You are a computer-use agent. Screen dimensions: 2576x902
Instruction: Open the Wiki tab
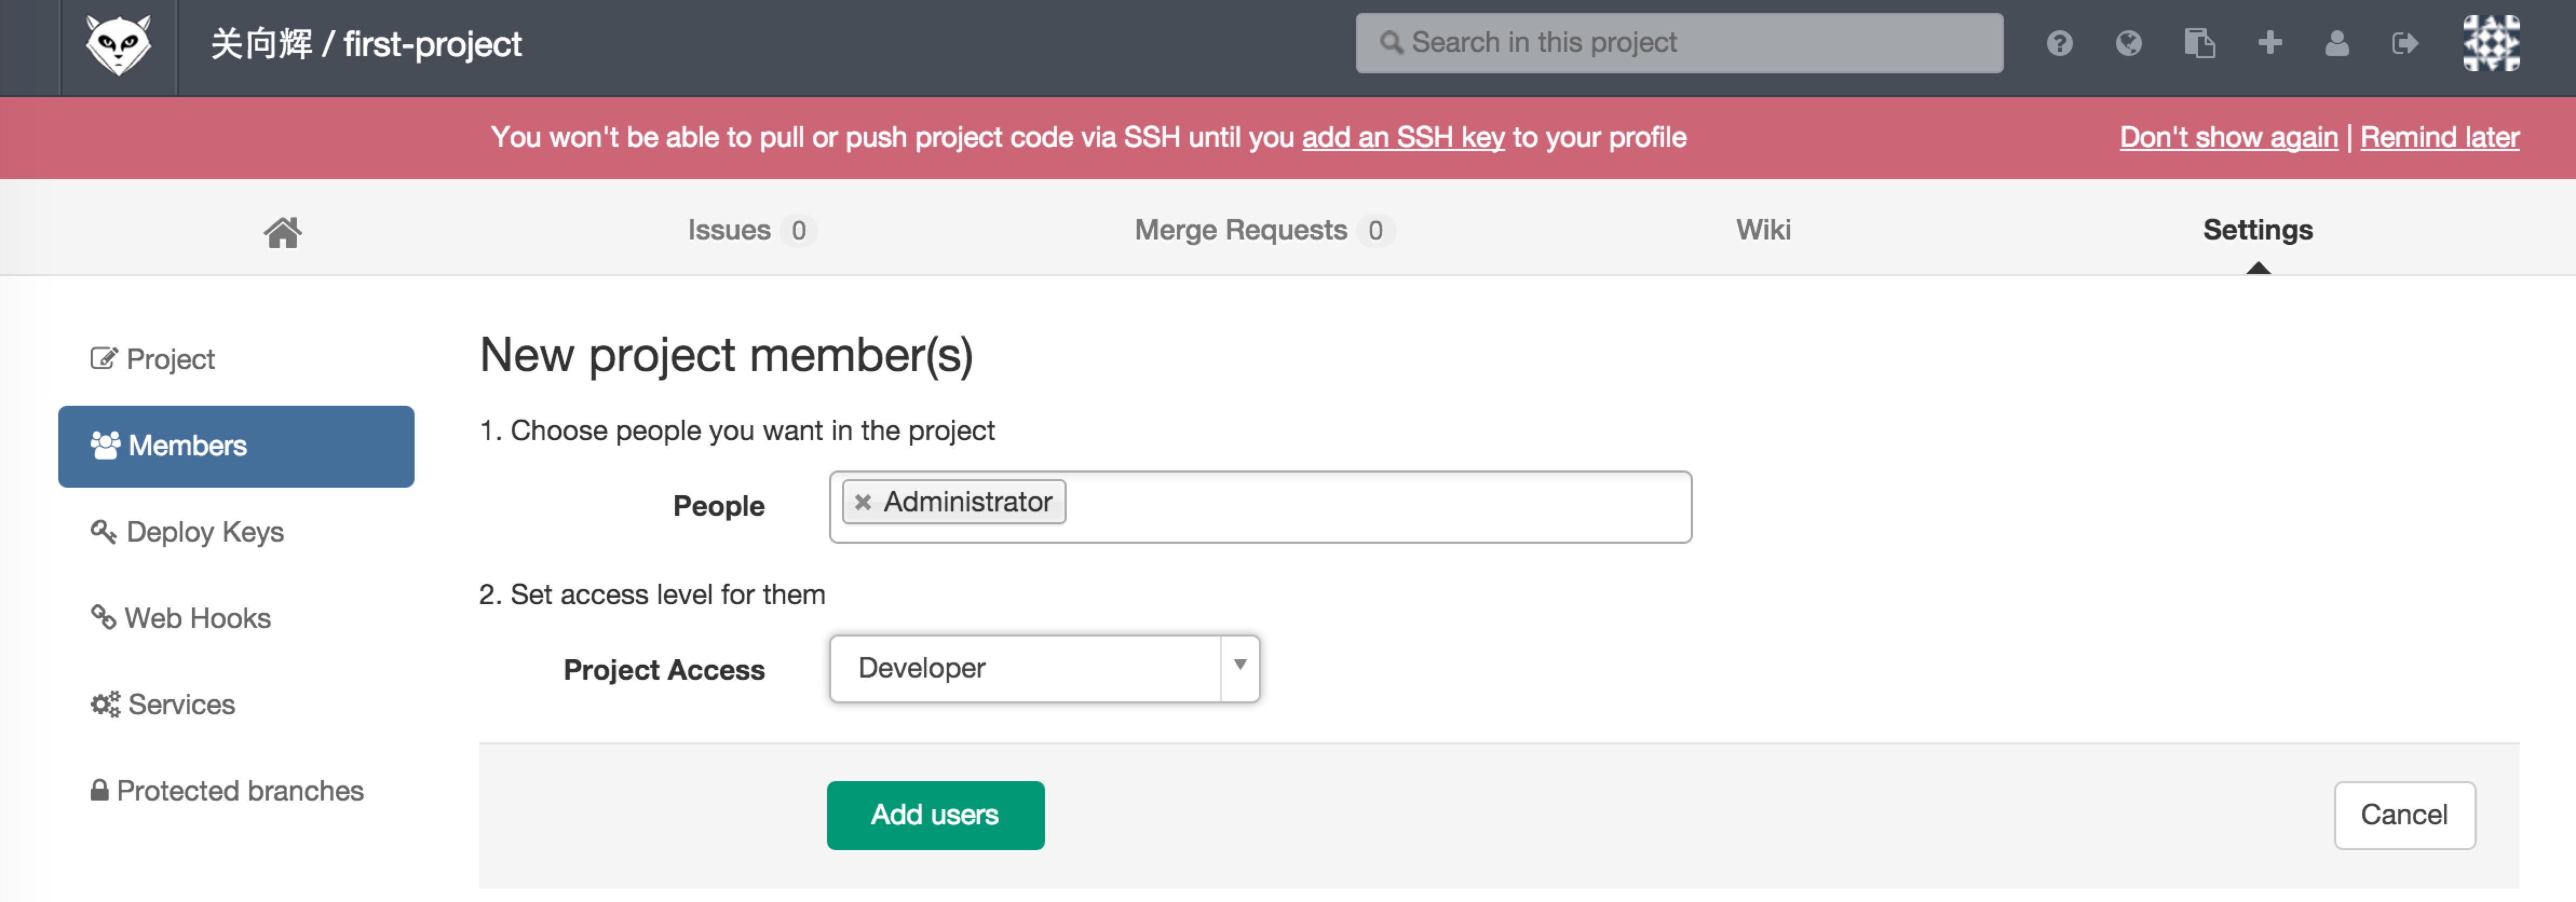pyautogui.click(x=1763, y=230)
